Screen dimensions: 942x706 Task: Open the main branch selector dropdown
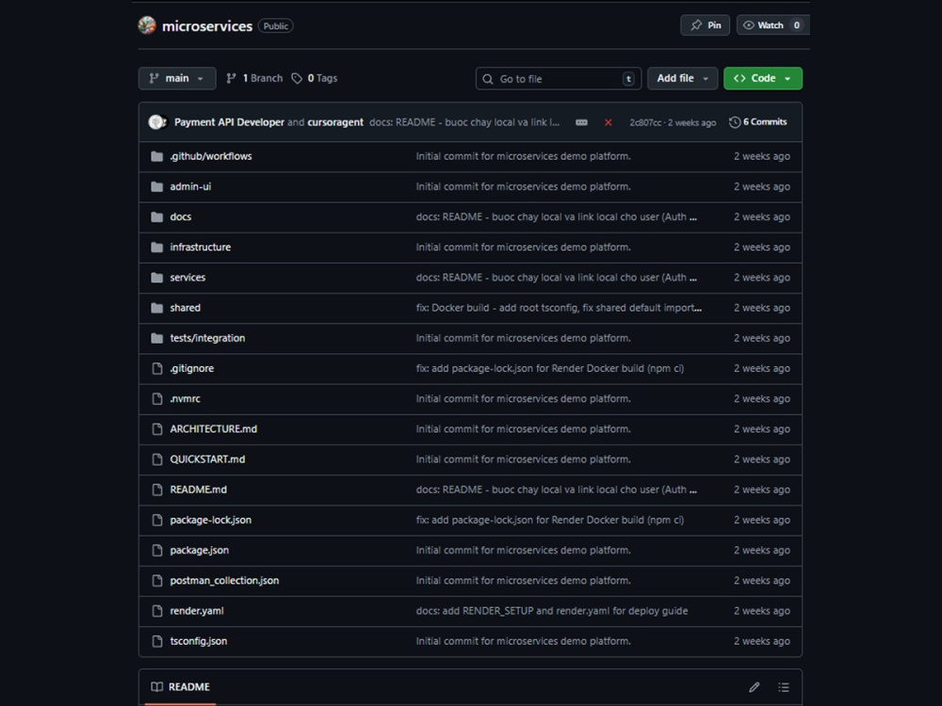[177, 78]
